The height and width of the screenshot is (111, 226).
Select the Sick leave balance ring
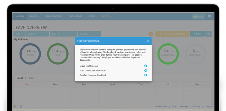[58, 54]
